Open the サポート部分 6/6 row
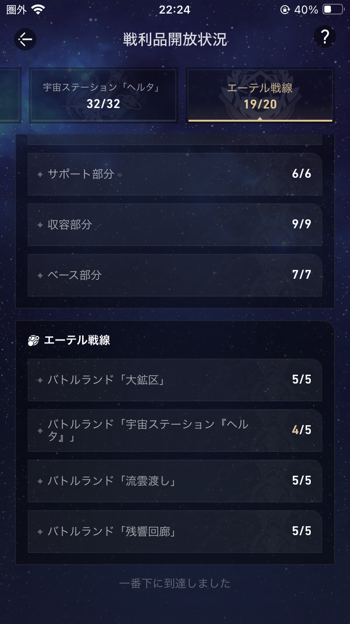This screenshot has width=350, height=624. (x=175, y=174)
